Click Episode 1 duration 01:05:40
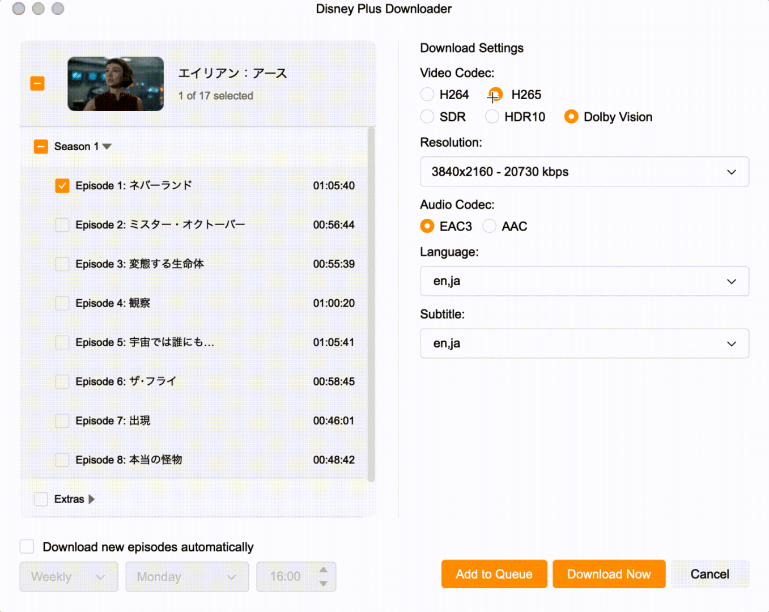The width and height of the screenshot is (769, 612). click(334, 186)
